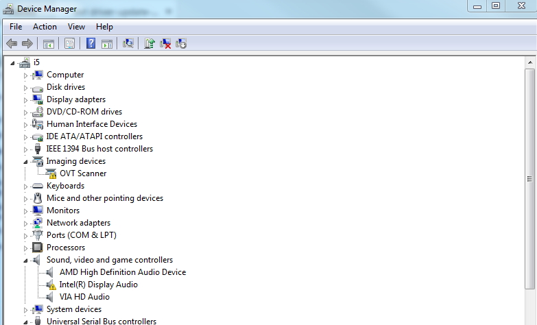Open the blue Help question-mark icon

tap(91, 43)
